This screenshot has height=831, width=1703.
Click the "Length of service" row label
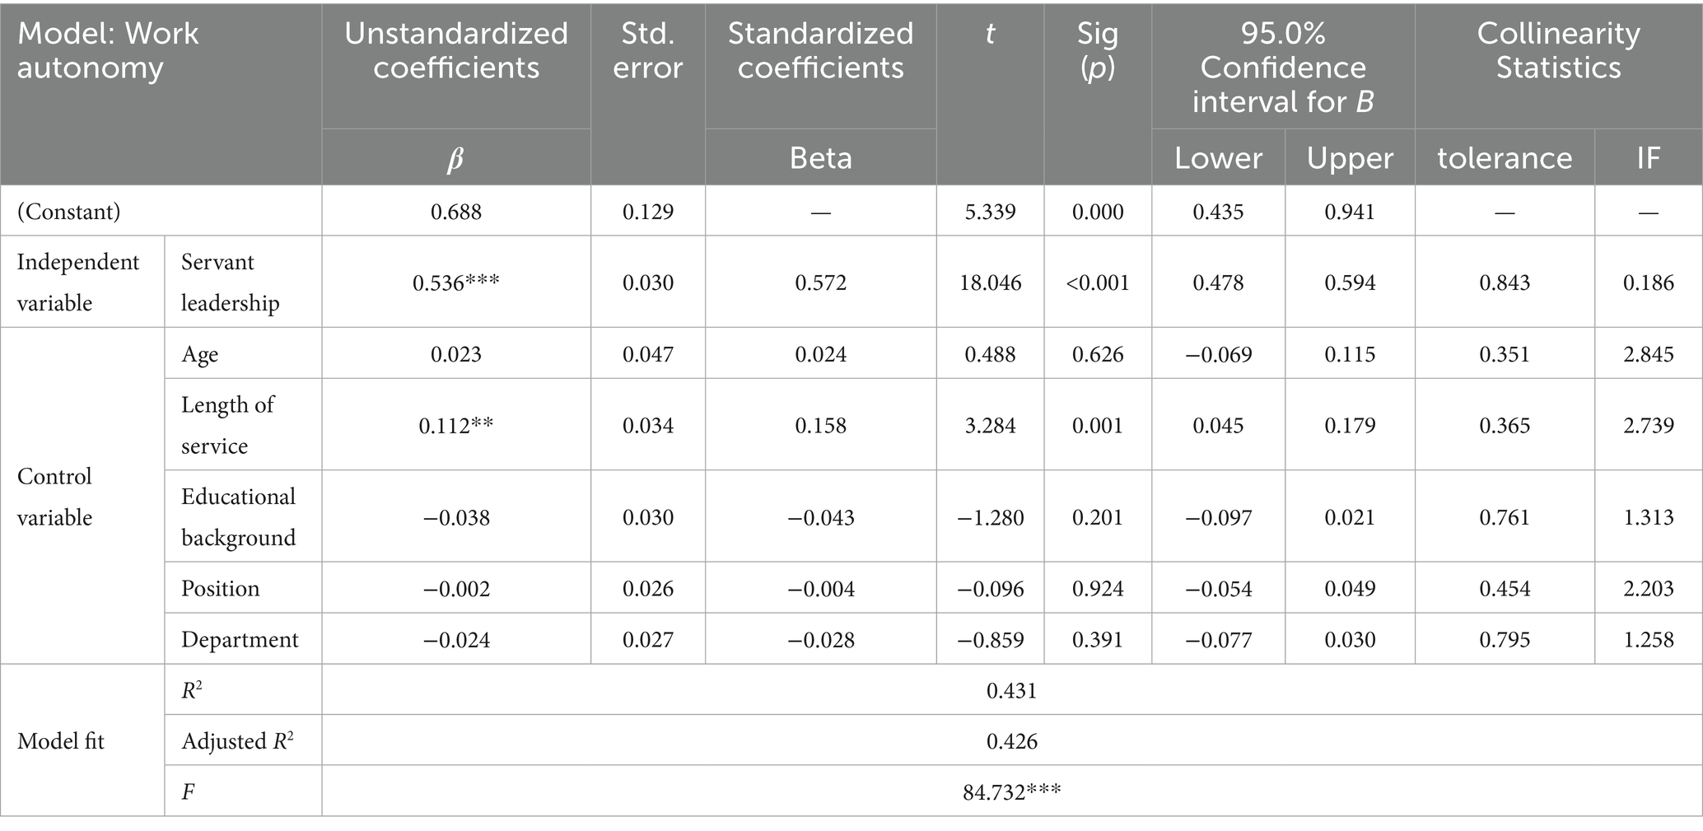[x=227, y=425]
